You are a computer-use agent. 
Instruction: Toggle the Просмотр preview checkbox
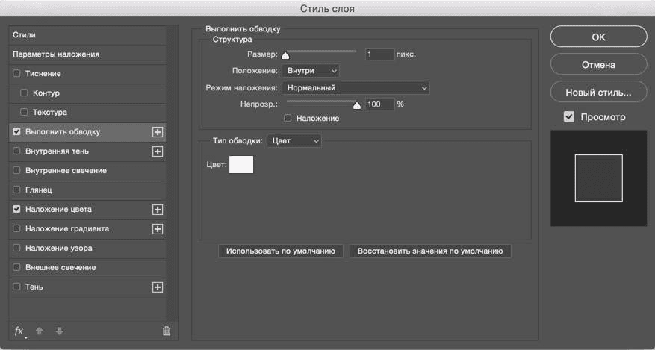click(x=569, y=117)
